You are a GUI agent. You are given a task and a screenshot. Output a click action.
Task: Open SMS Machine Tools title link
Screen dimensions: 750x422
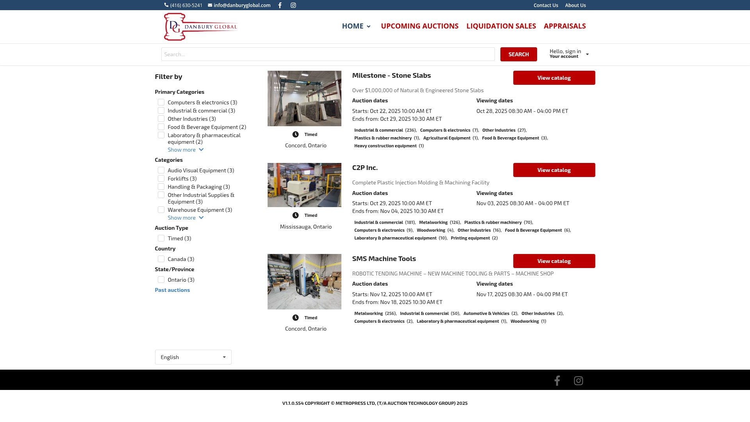point(384,259)
